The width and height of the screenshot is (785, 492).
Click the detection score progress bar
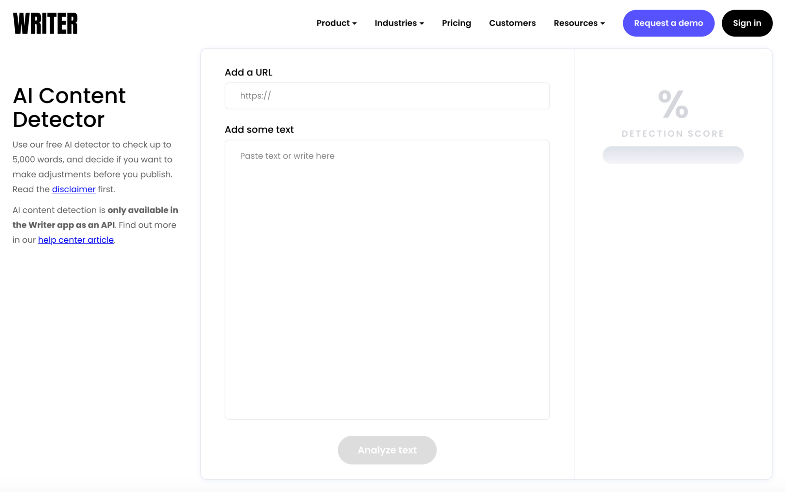coord(673,155)
